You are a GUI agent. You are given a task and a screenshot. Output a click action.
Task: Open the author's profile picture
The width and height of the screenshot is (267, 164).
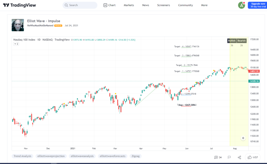[x=18, y=25]
